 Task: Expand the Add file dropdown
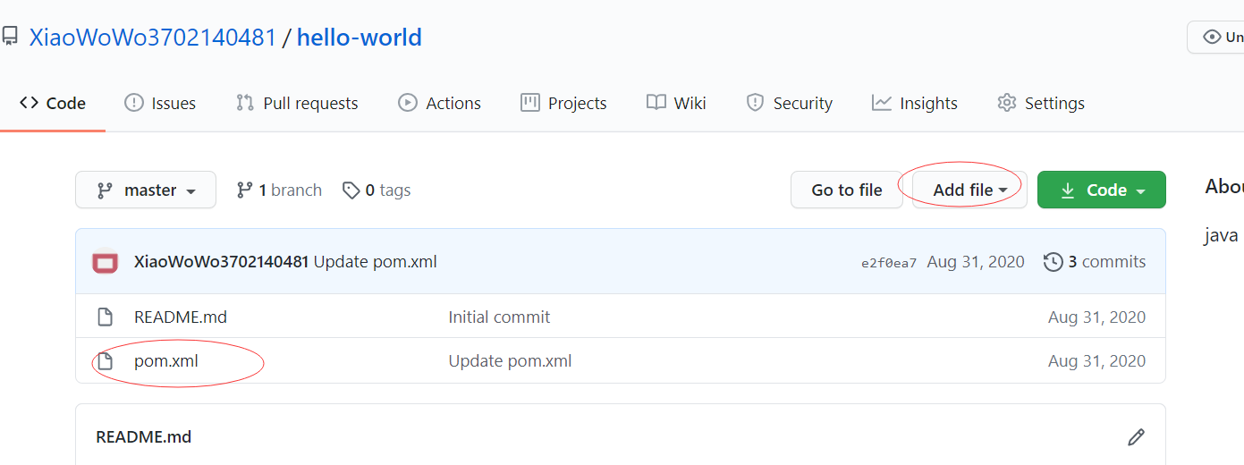tap(969, 190)
